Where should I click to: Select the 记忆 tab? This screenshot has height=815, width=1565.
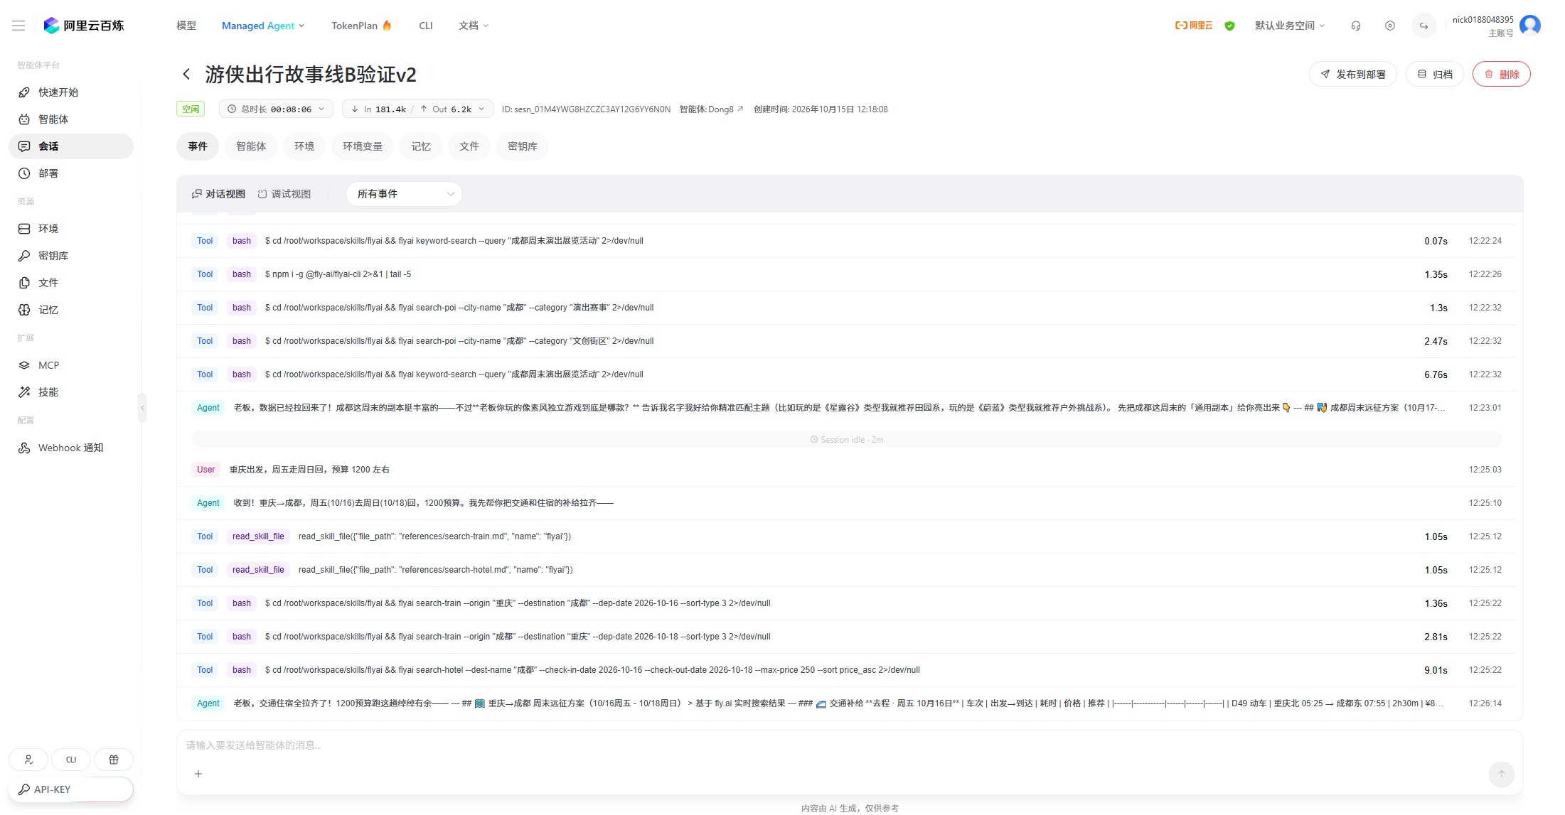click(x=421, y=146)
